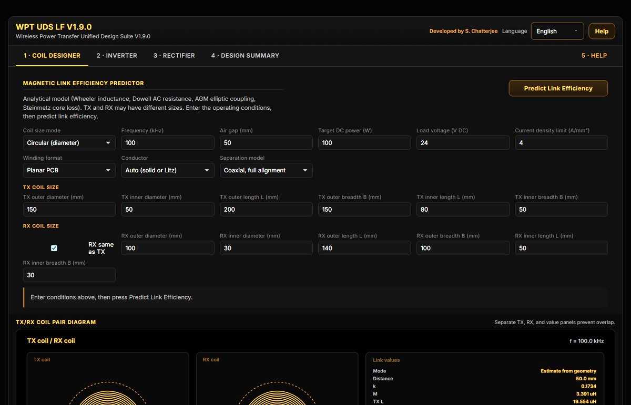Select the 4 · Design Summary tab

(x=245, y=55)
